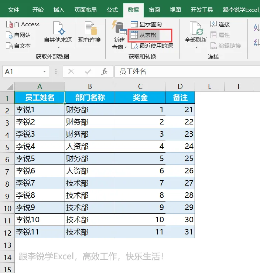Select column D header

[x=180, y=87]
